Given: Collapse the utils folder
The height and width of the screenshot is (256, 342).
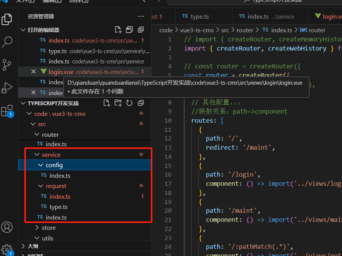Looking at the screenshot, I should [x=37, y=238].
